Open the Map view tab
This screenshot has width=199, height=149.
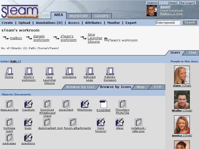141,87
